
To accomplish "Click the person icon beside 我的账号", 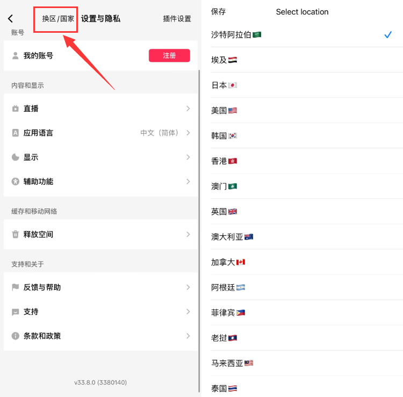I will pos(16,55).
